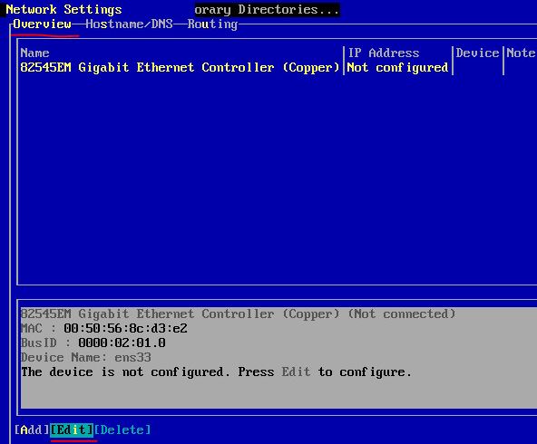Click the 'Not configured' IP address cell
Viewport: 537px width, 444px height.
click(397, 67)
